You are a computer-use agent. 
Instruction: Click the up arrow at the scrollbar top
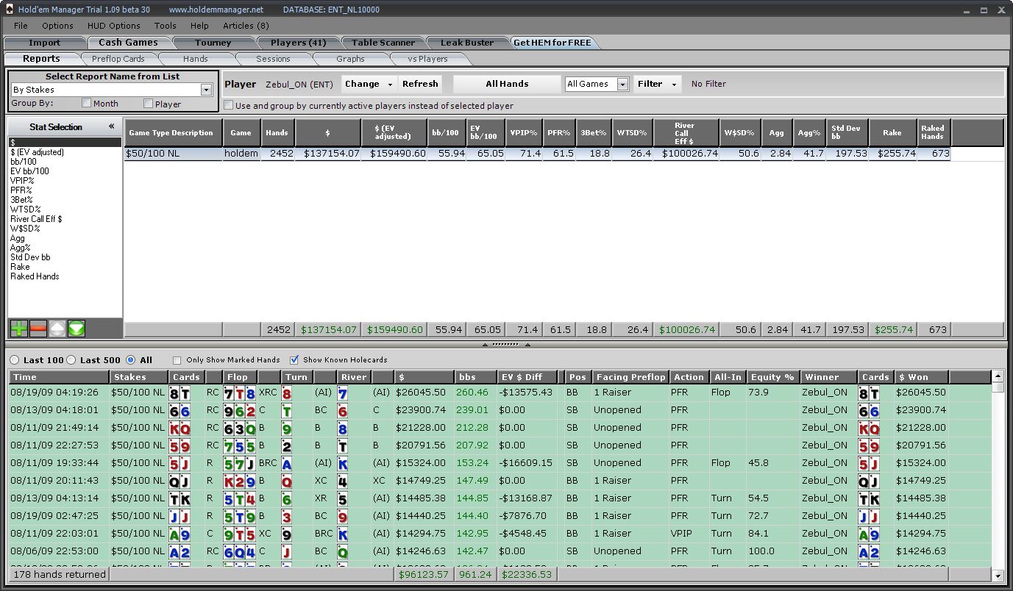998,387
